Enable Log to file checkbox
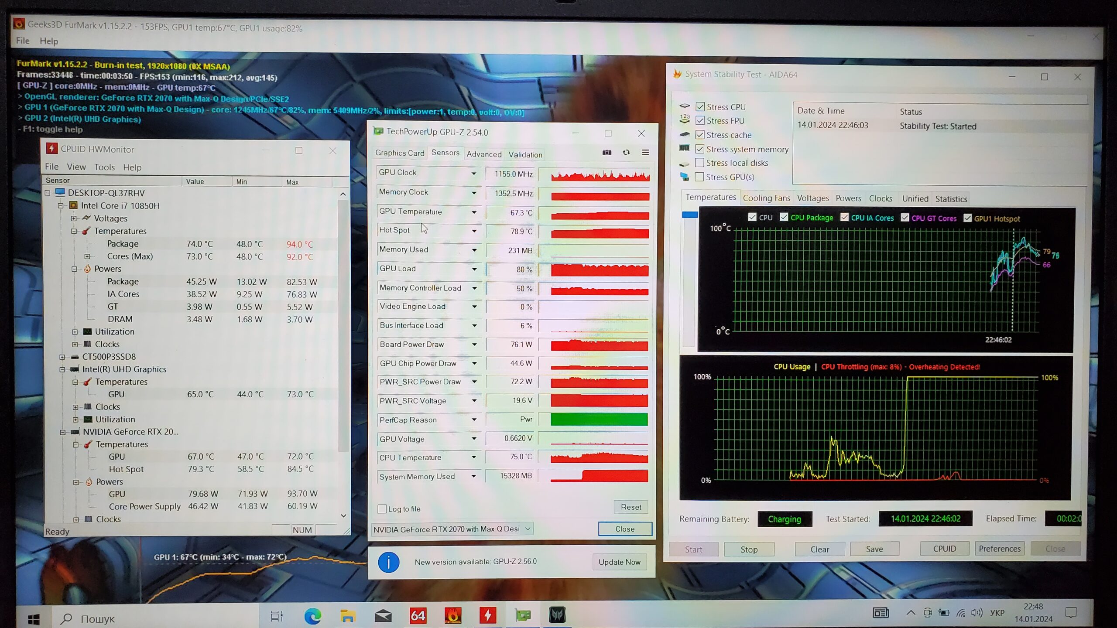The width and height of the screenshot is (1117, 628). 382,509
